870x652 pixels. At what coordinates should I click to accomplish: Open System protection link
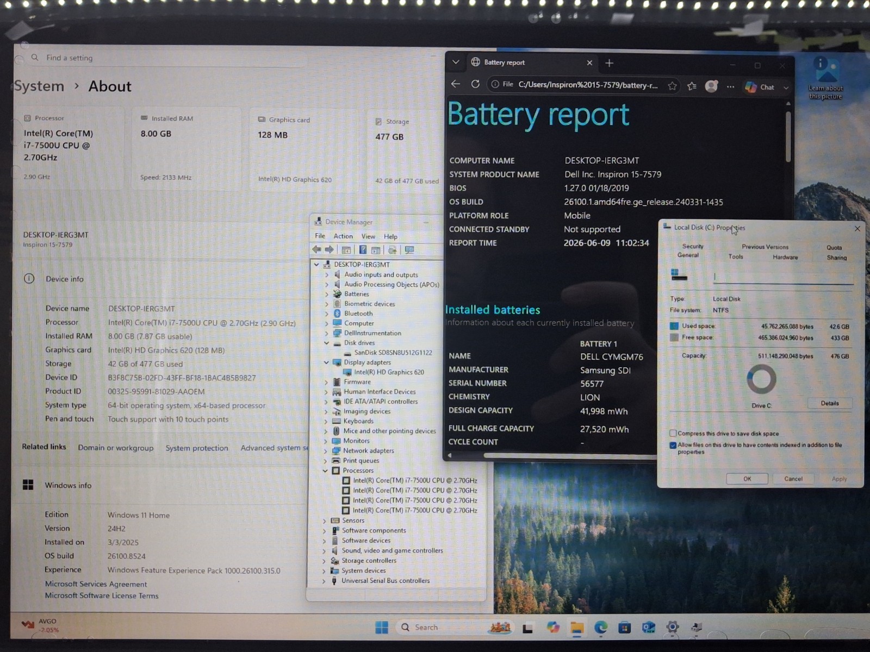click(197, 448)
